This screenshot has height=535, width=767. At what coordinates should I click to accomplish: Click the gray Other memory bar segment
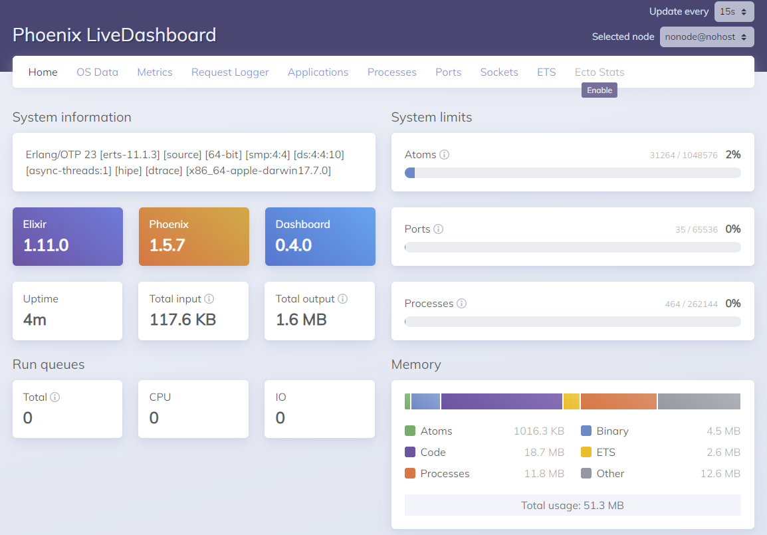coord(699,401)
